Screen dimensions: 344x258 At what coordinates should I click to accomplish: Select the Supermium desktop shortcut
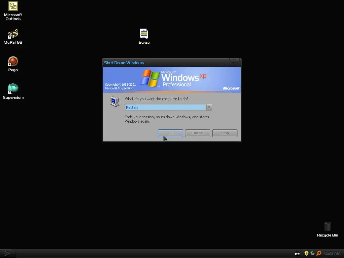pos(13,91)
